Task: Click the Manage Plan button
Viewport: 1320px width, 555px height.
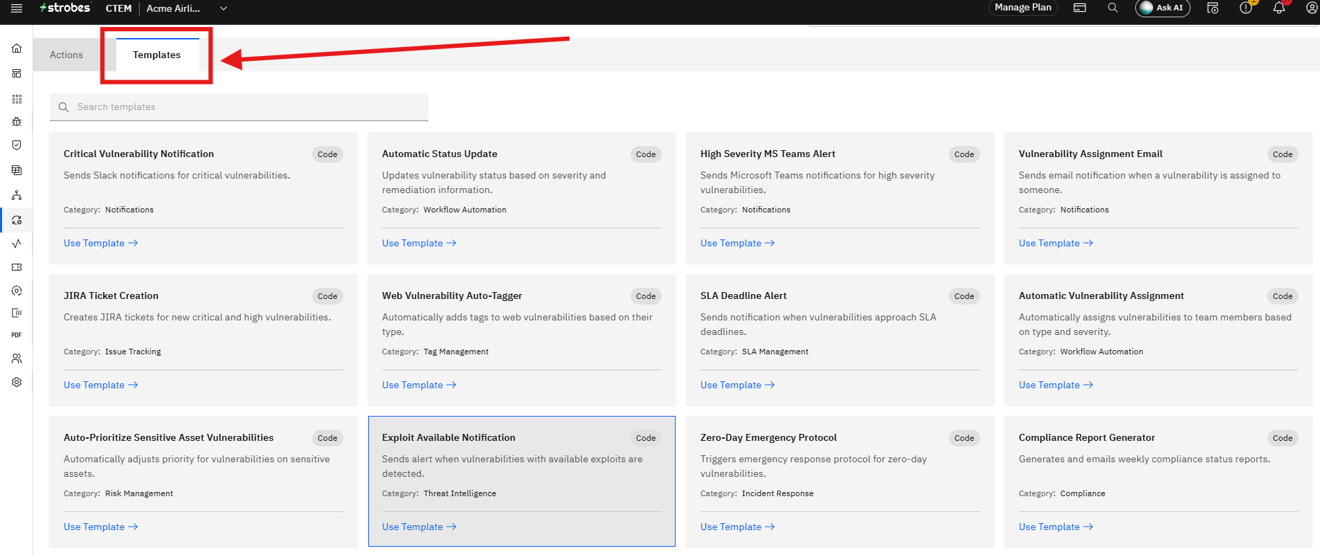Action: (x=1022, y=8)
